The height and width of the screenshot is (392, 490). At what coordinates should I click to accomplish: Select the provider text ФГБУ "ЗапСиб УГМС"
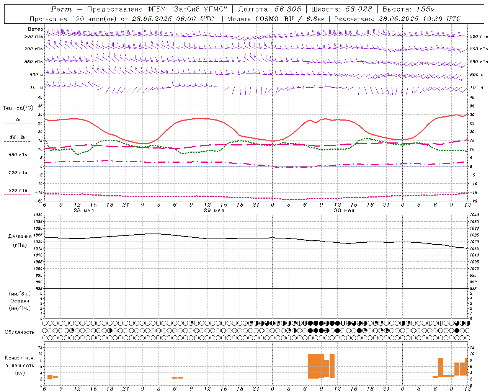(x=188, y=9)
